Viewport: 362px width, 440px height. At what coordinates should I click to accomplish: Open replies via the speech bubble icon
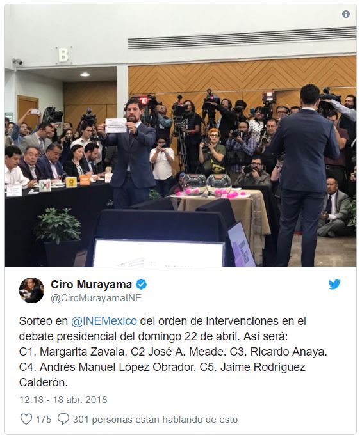(63, 420)
